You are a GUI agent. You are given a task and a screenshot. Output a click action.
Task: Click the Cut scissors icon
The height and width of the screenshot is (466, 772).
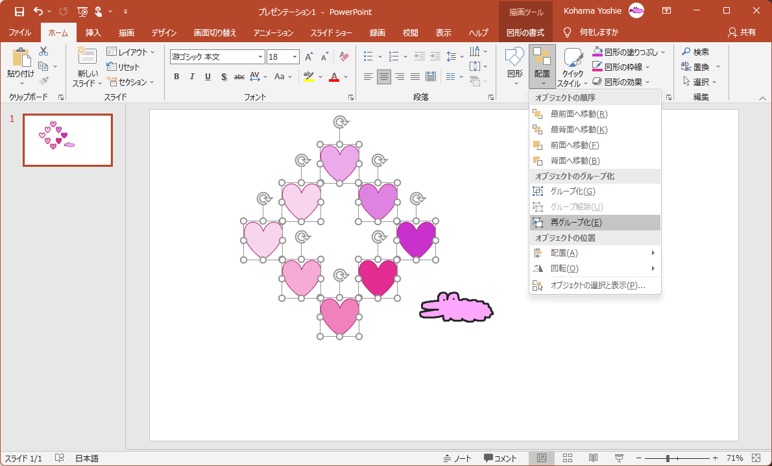coord(43,51)
